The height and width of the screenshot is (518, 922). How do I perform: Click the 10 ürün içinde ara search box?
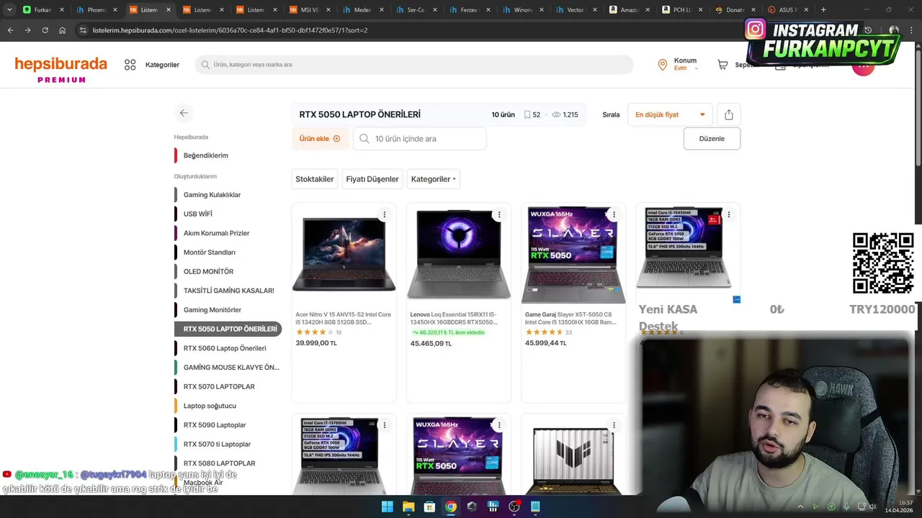(x=419, y=139)
